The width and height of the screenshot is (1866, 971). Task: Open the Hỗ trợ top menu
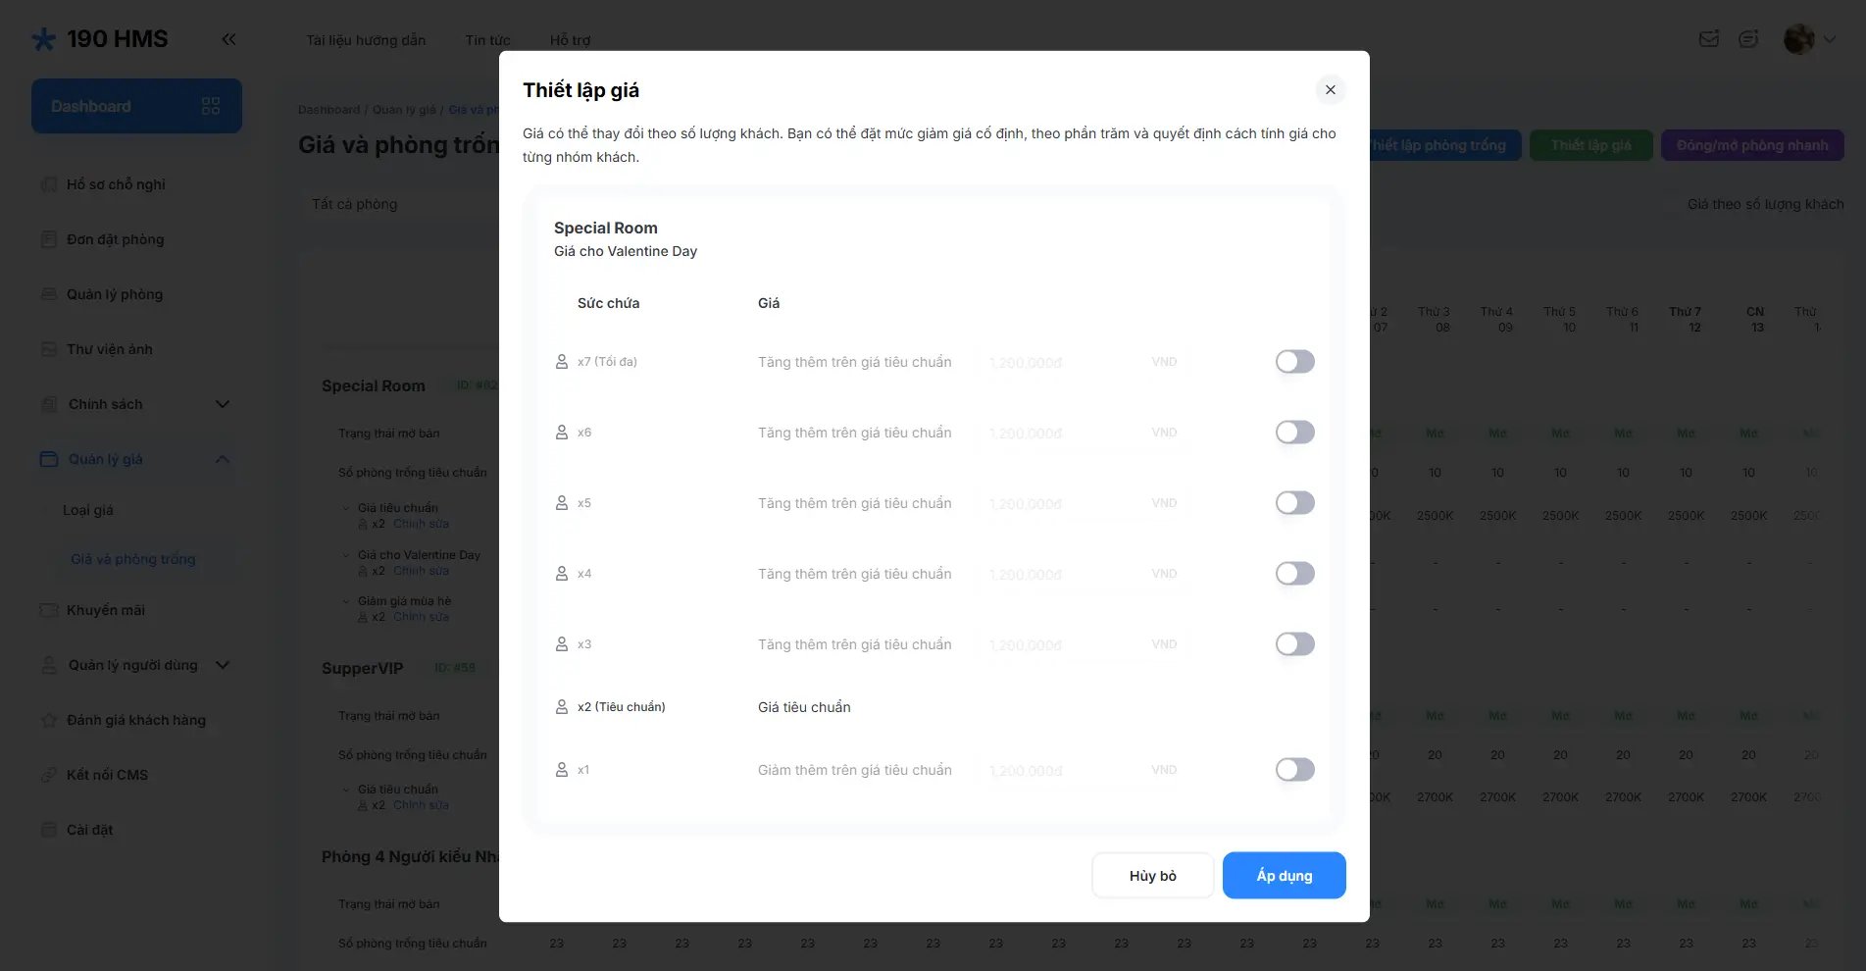[570, 40]
